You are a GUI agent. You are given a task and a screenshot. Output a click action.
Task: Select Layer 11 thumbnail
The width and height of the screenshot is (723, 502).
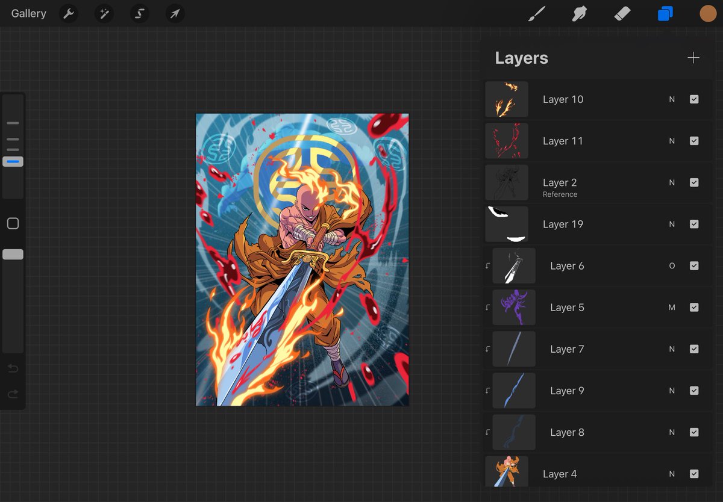click(507, 141)
